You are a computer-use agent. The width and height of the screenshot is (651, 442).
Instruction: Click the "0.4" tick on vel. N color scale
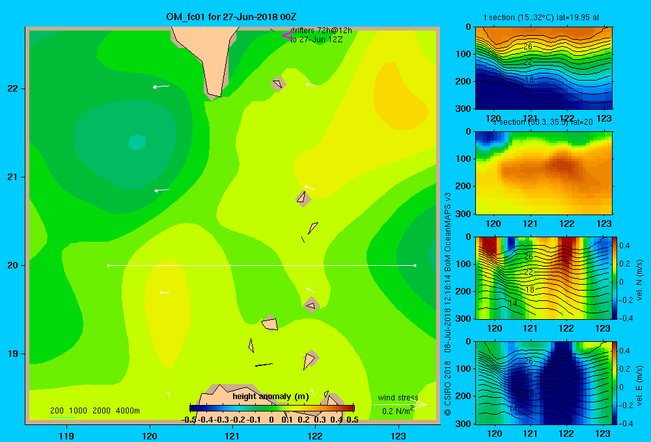pos(625,246)
